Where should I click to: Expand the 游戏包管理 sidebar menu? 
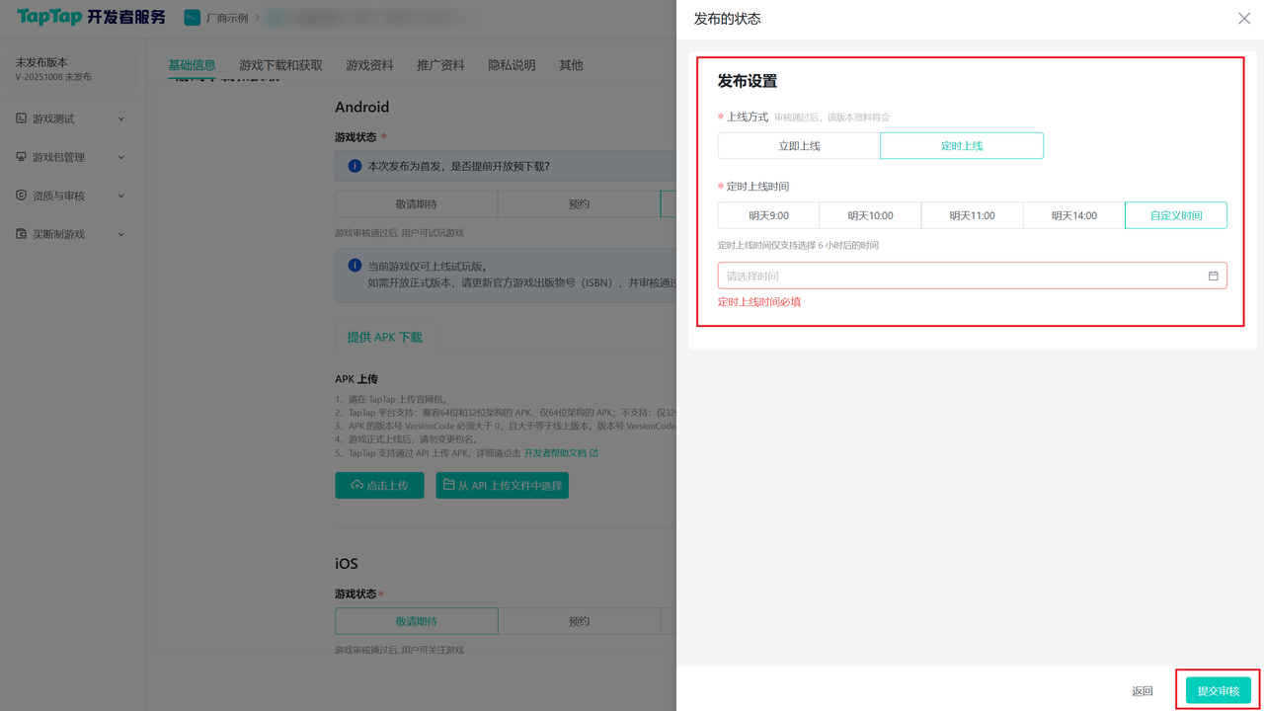tap(121, 157)
